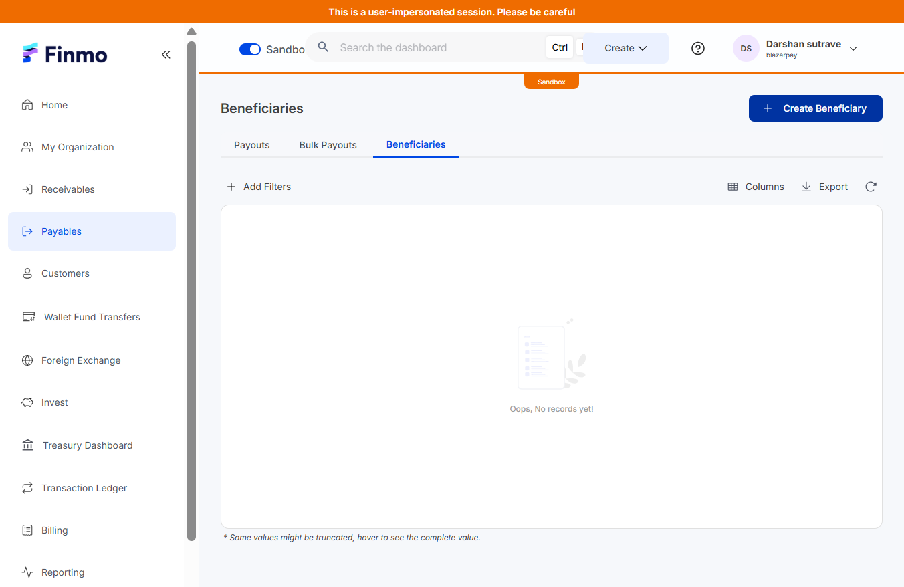Click the My Organization people icon
Viewport: 904px width, 587px height.
point(27,147)
